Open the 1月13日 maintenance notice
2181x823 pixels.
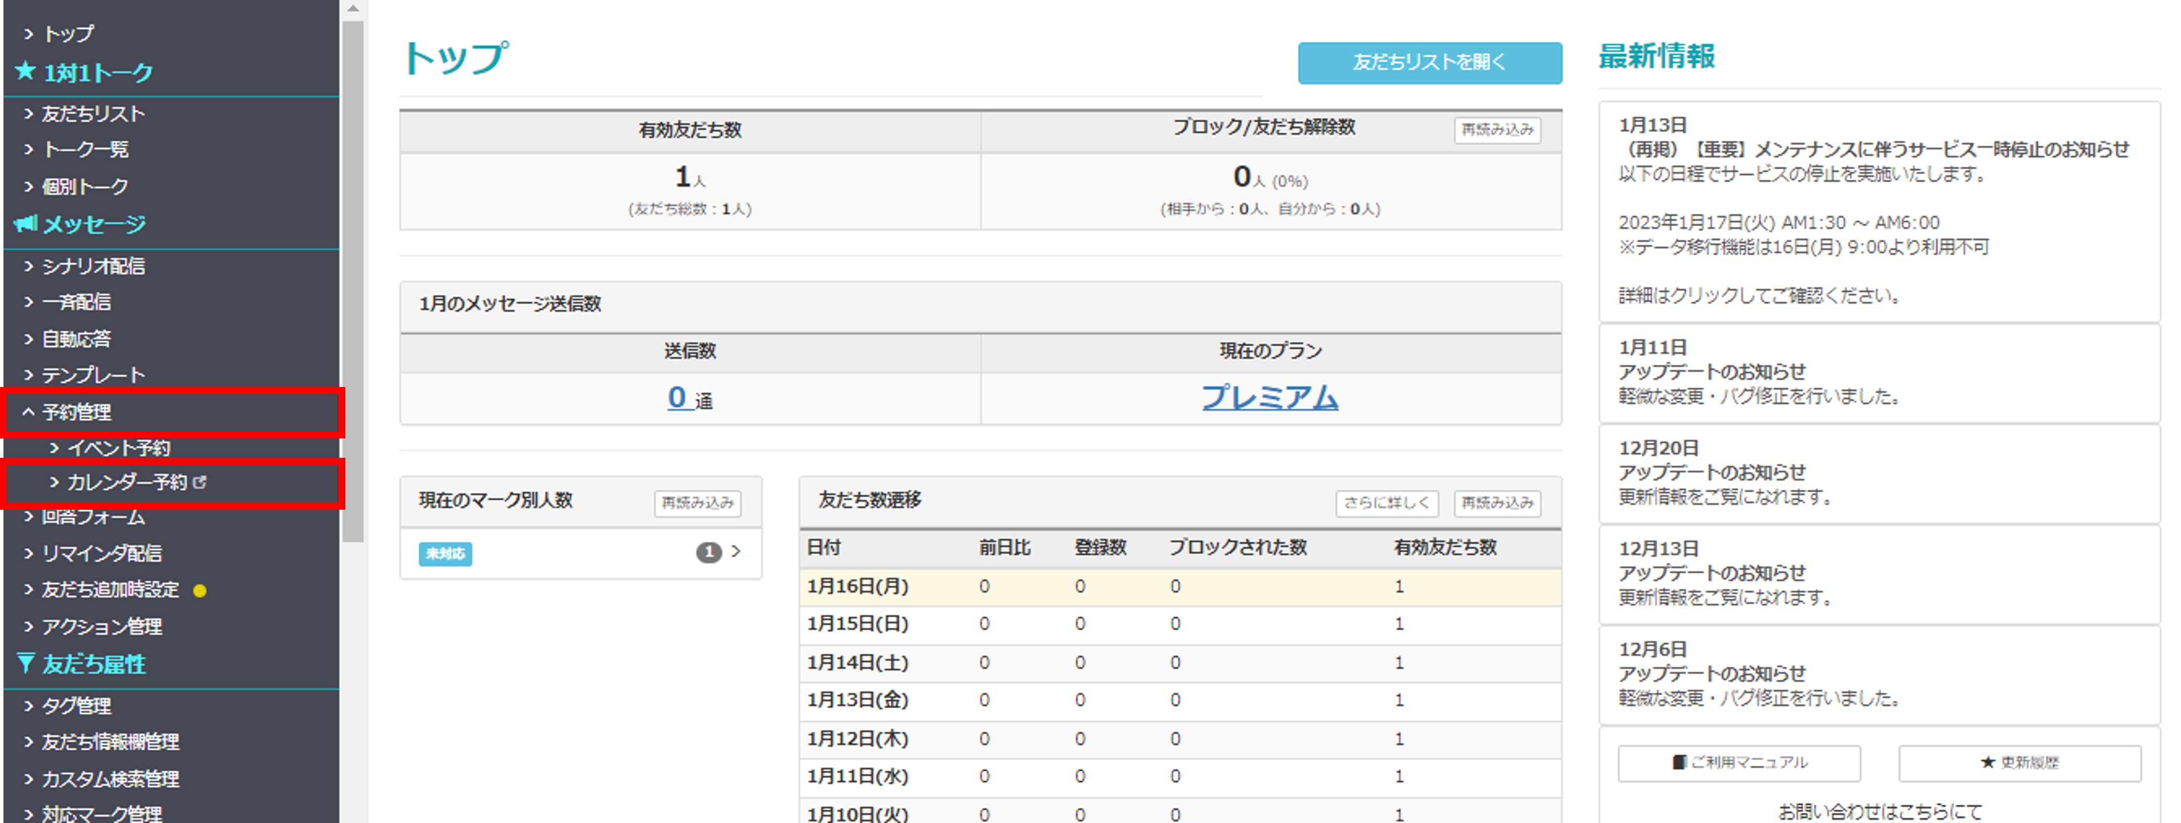[1879, 212]
